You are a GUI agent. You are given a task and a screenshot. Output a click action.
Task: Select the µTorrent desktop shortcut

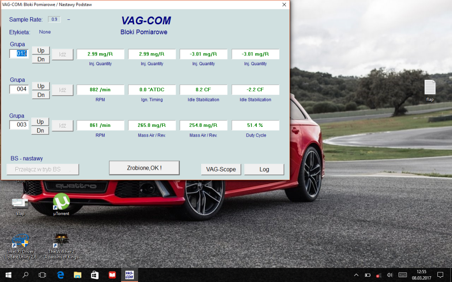point(61,204)
